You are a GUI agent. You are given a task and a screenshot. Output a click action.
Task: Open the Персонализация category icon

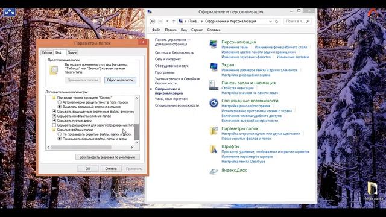(x=213, y=45)
